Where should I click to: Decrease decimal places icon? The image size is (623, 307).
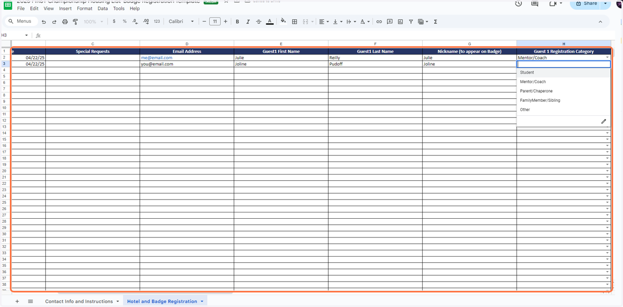coord(135,22)
